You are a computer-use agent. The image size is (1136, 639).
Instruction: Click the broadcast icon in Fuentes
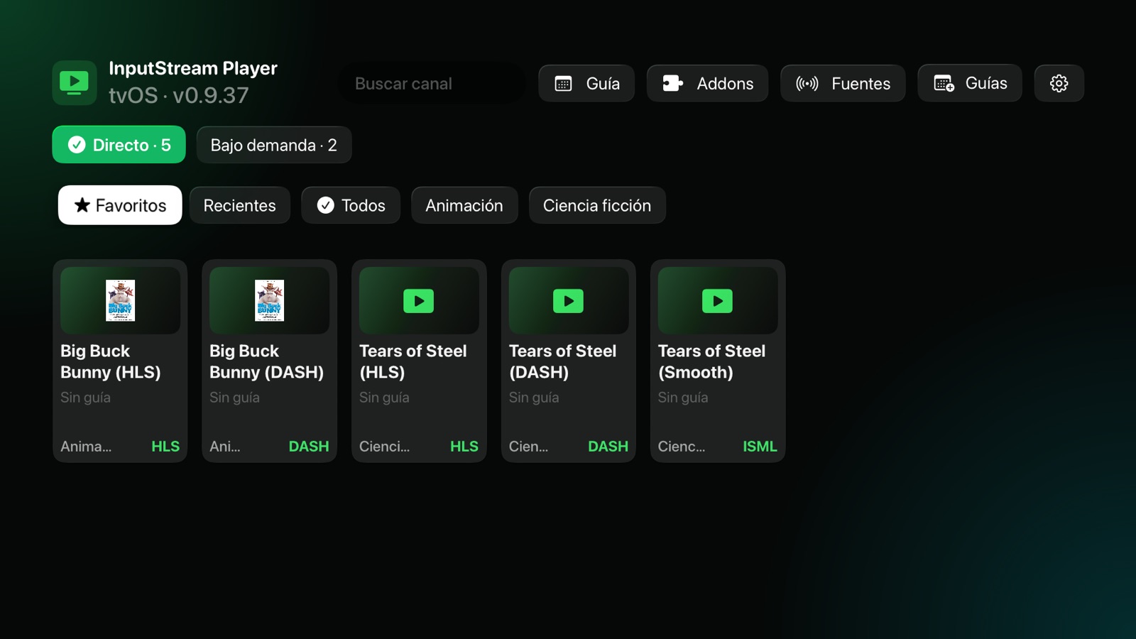click(x=807, y=84)
